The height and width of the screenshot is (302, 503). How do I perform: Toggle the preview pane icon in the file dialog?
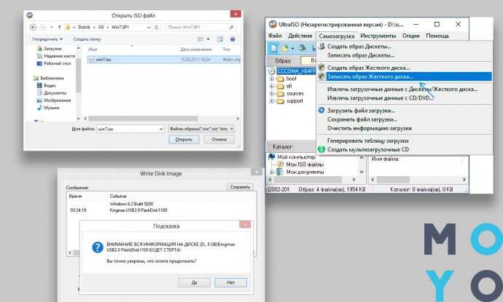[x=219, y=39]
